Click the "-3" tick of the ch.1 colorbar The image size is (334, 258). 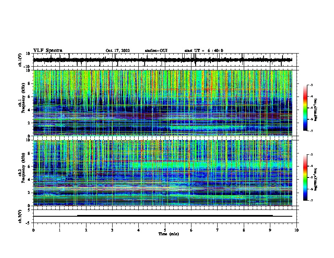pyautogui.click(x=311, y=85)
